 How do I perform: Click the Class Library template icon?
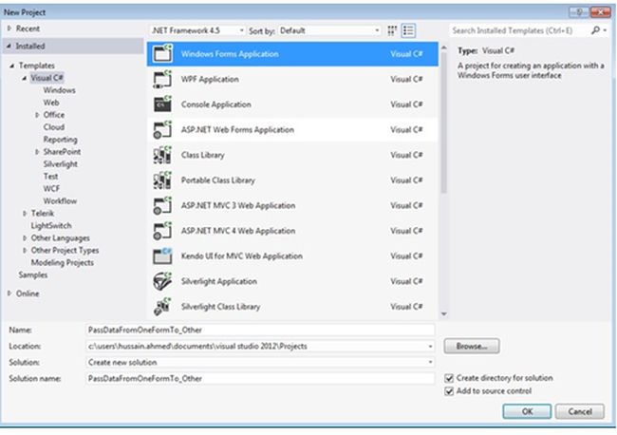click(x=162, y=155)
